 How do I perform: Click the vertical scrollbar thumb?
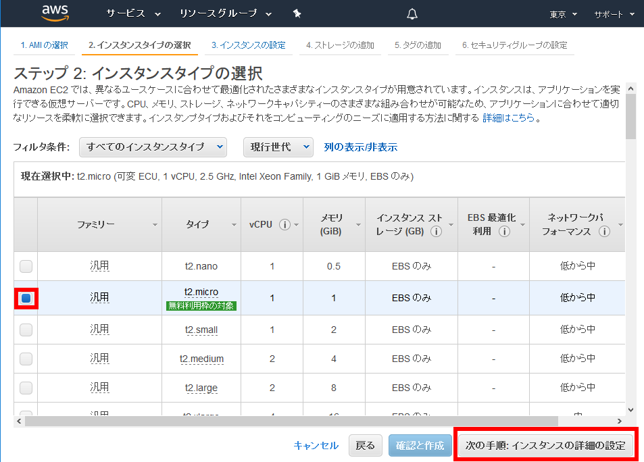(631, 117)
